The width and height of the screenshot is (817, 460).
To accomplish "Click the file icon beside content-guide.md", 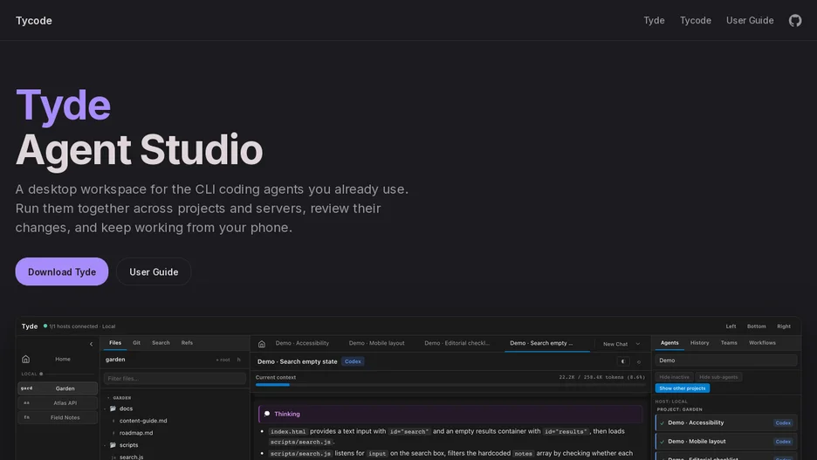I will tap(113, 421).
